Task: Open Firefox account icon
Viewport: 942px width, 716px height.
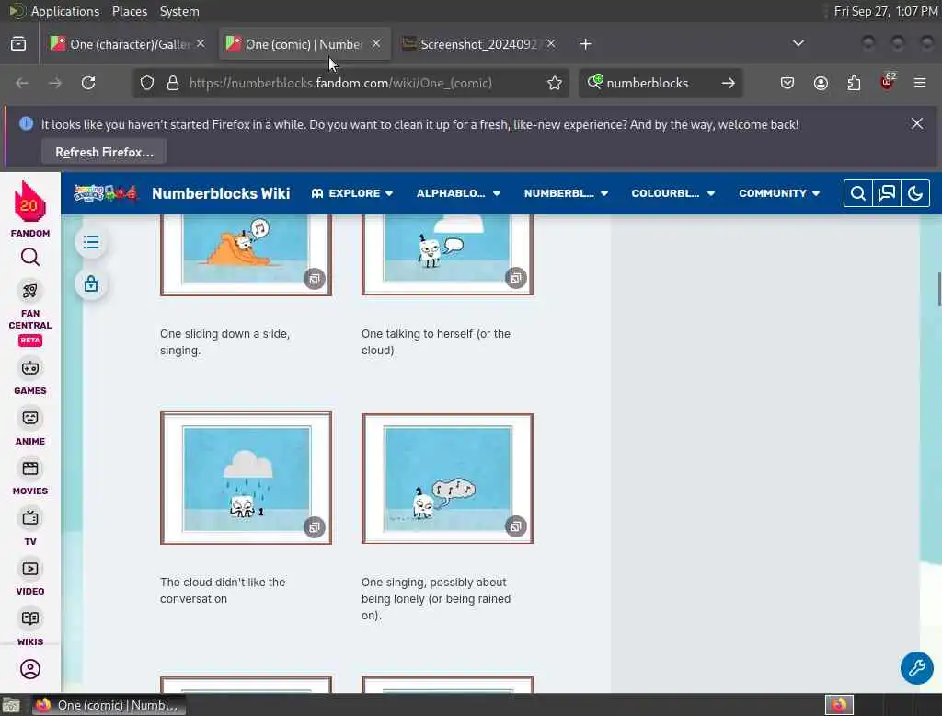Action: [821, 83]
